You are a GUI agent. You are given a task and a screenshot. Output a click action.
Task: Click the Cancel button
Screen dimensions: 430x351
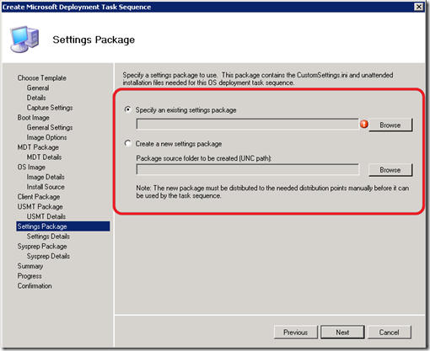pyautogui.click(x=389, y=332)
